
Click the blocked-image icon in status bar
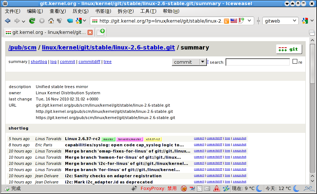(x=184, y=189)
